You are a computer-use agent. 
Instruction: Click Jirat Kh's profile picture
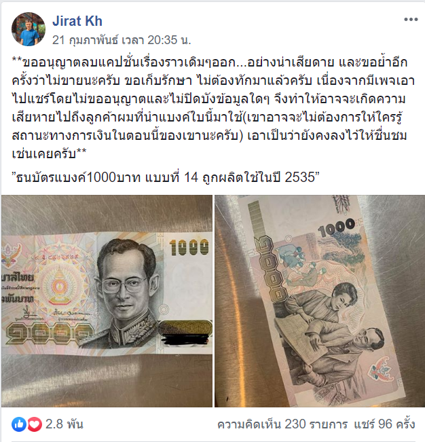(x=29, y=29)
